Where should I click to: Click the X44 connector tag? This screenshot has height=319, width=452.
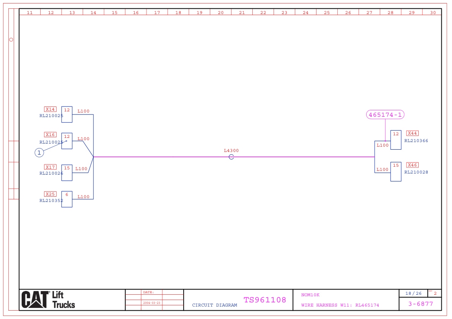tap(412, 133)
